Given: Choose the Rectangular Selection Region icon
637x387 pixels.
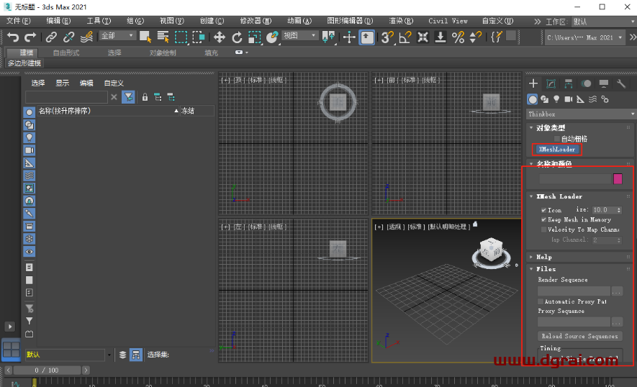Looking at the screenshot, I should [181, 37].
